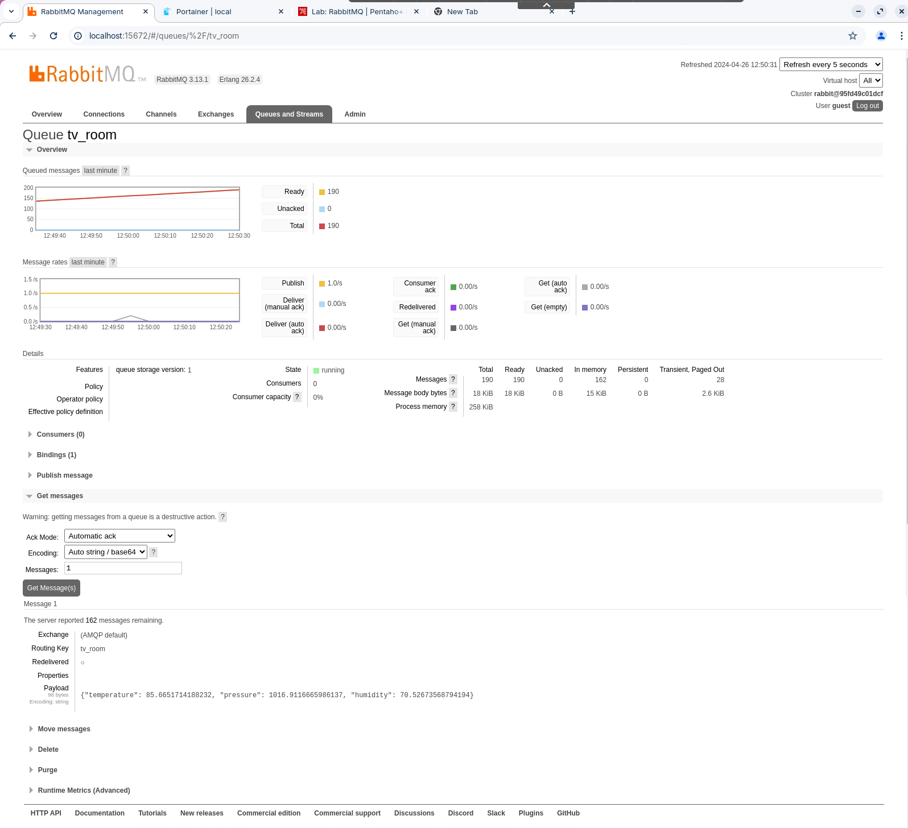Open the Virtual host selector
Image resolution: width=908 pixels, height=828 pixels.
[870, 81]
